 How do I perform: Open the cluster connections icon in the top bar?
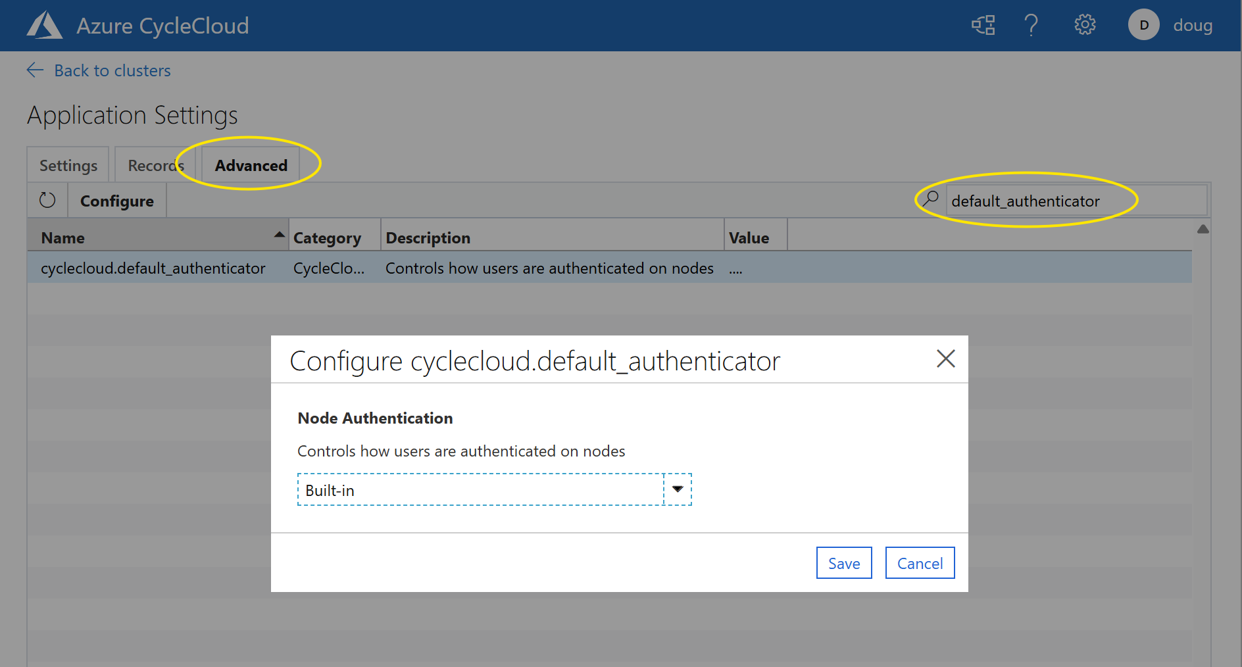[x=983, y=25]
